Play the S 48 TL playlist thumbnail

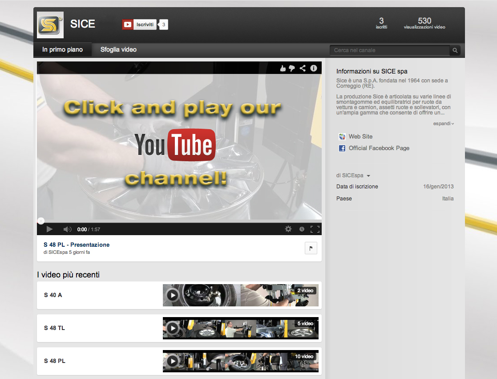[x=241, y=328]
